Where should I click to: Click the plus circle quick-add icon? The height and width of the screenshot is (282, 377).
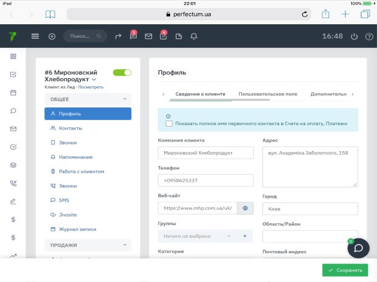[52, 36]
